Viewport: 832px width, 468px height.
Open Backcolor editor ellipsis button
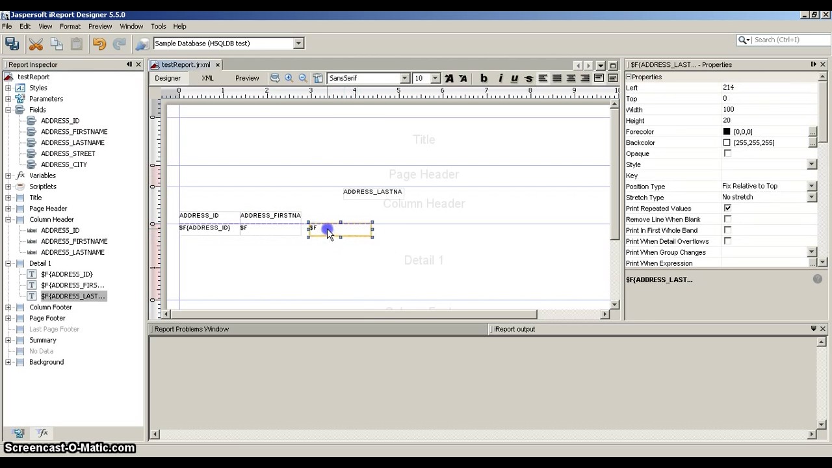click(812, 143)
